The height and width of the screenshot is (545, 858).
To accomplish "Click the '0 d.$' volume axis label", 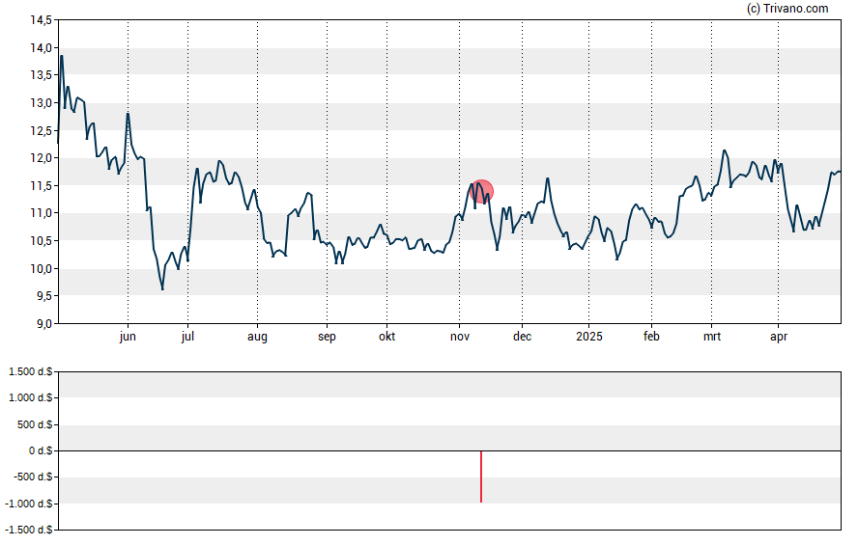I will click(x=40, y=451).
